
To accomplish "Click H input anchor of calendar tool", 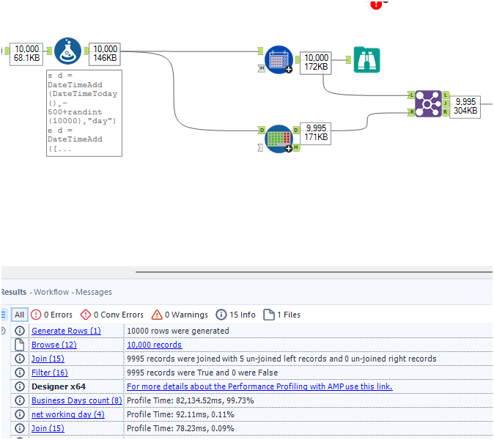I will 262,67.
